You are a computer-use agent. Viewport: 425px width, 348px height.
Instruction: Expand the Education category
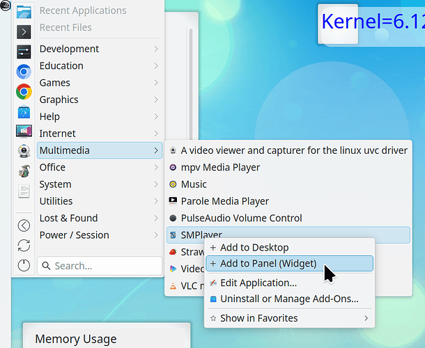[x=100, y=66]
